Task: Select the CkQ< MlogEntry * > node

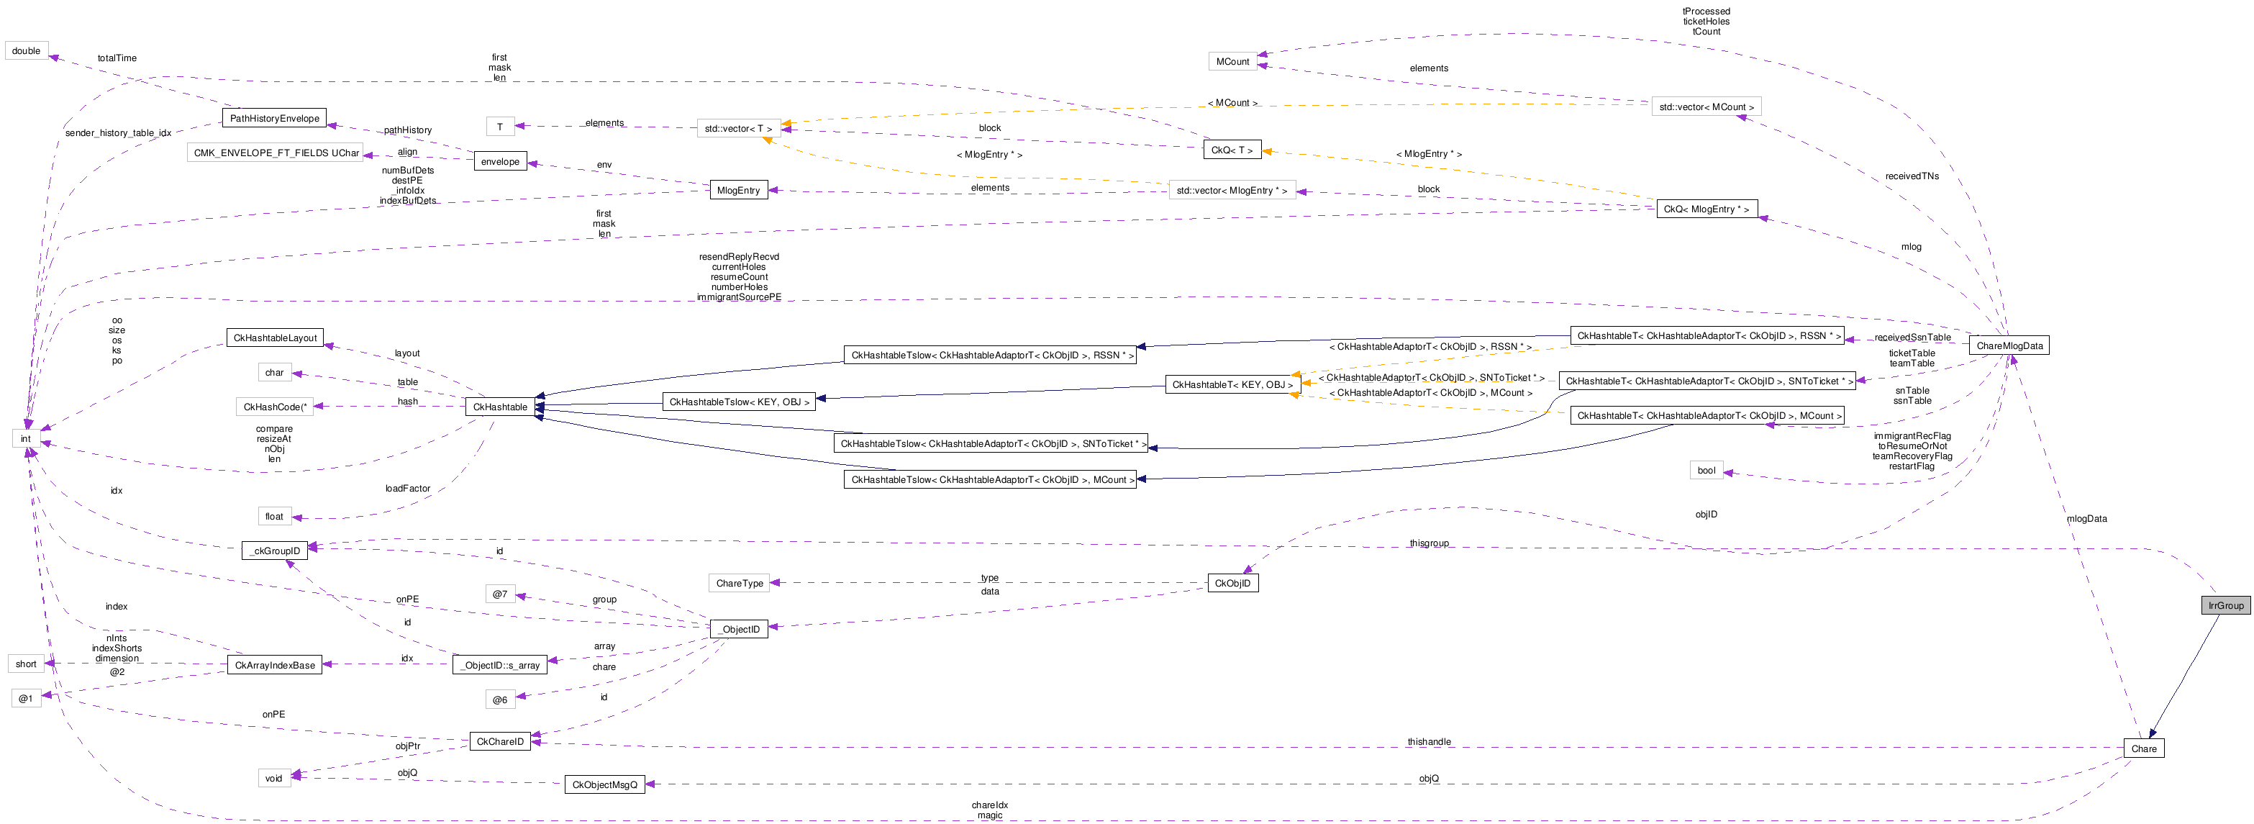Action: [x=1705, y=209]
